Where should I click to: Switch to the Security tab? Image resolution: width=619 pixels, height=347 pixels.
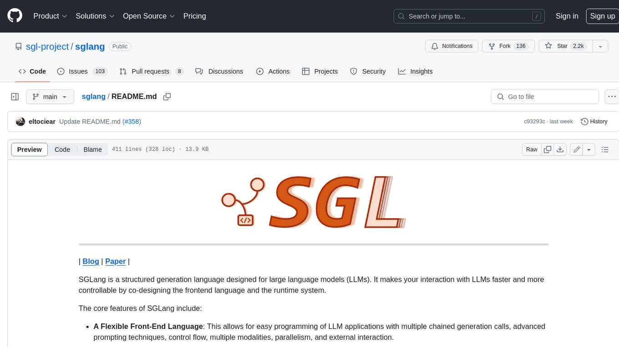pyautogui.click(x=368, y=71)
